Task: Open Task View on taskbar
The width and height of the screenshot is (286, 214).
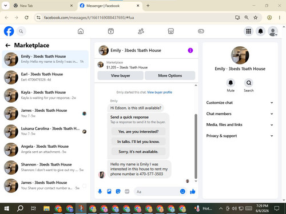Action: point(33,208)
